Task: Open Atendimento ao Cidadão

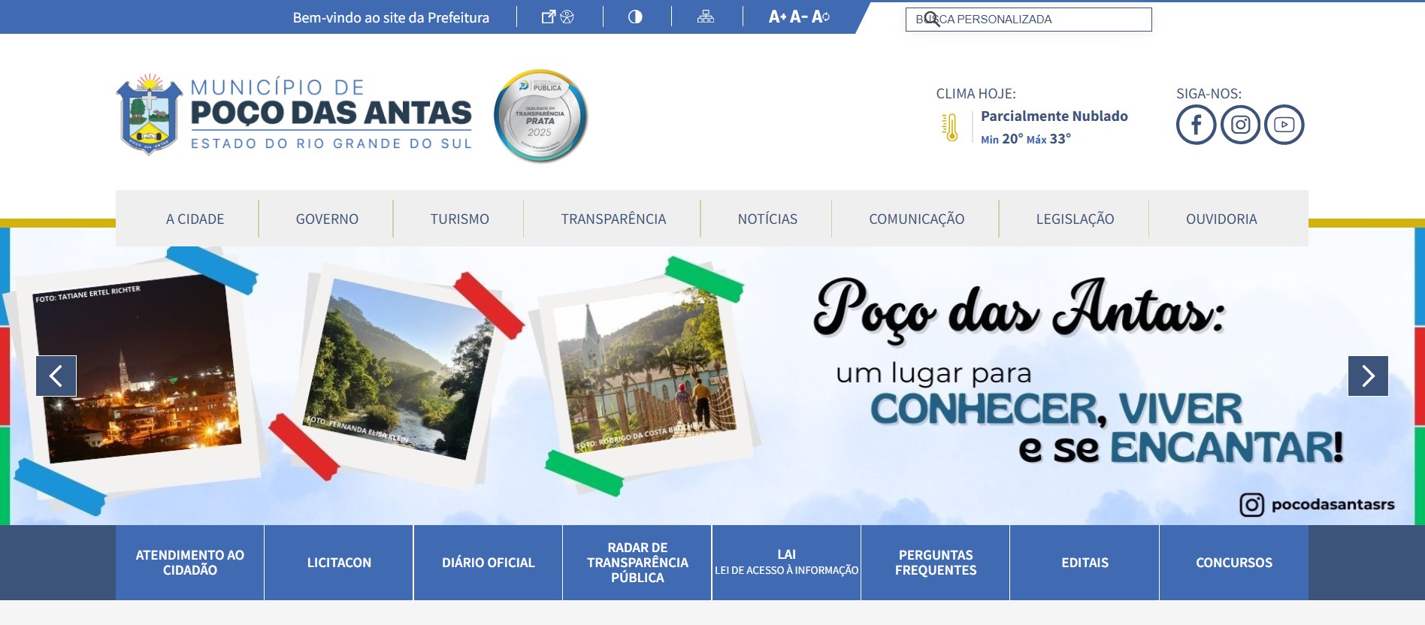Action: 190,563
